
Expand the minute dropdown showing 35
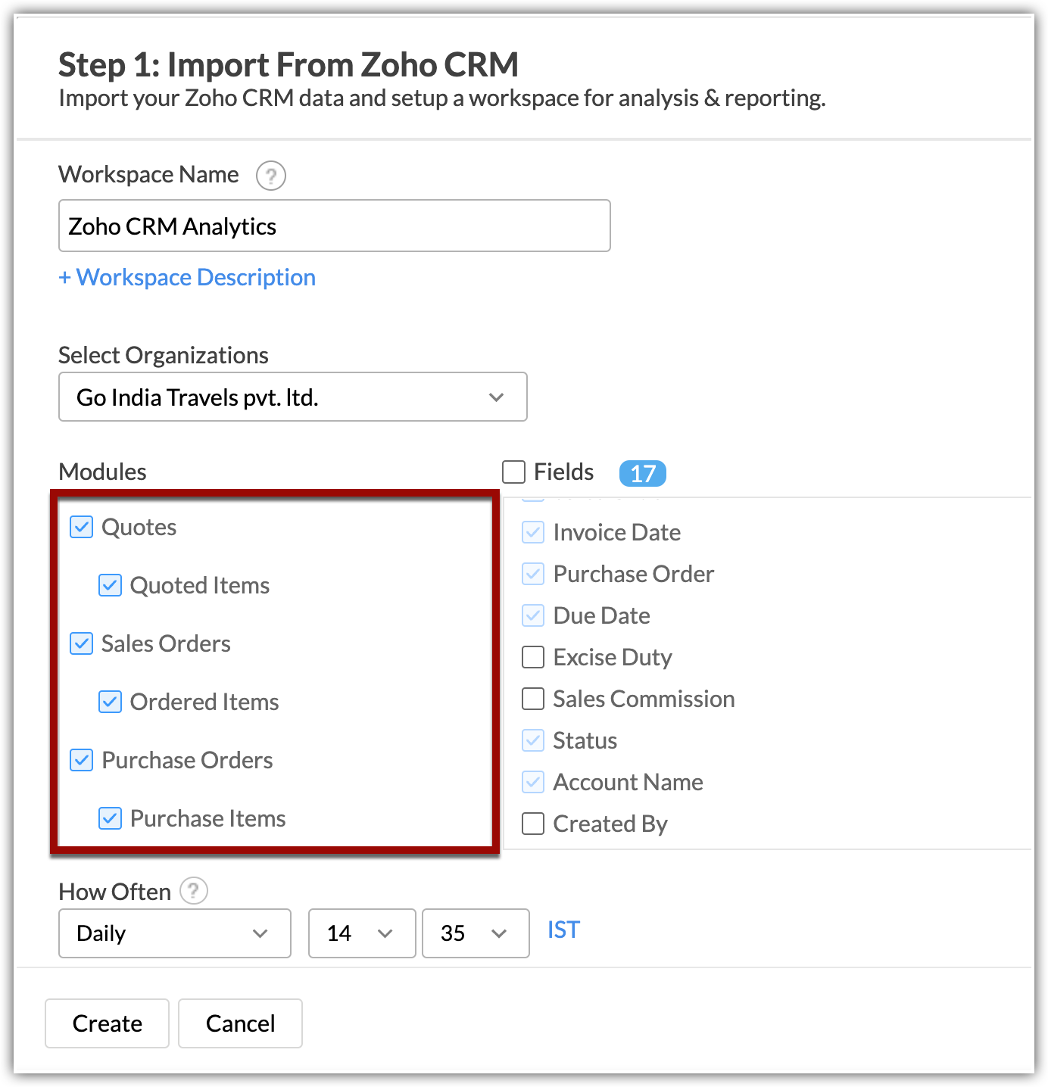[x=475, y=933]
